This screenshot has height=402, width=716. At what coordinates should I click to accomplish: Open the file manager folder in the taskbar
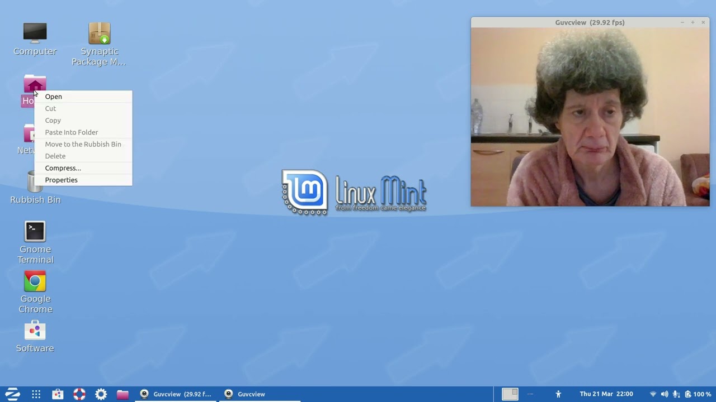pos(123,394)
